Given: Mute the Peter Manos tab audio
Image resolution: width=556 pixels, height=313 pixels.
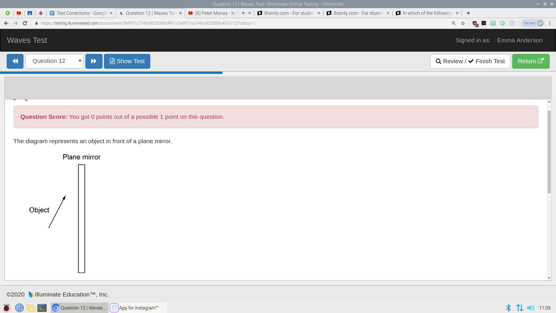Looking at the screenshot, I should tap(243, 13).
